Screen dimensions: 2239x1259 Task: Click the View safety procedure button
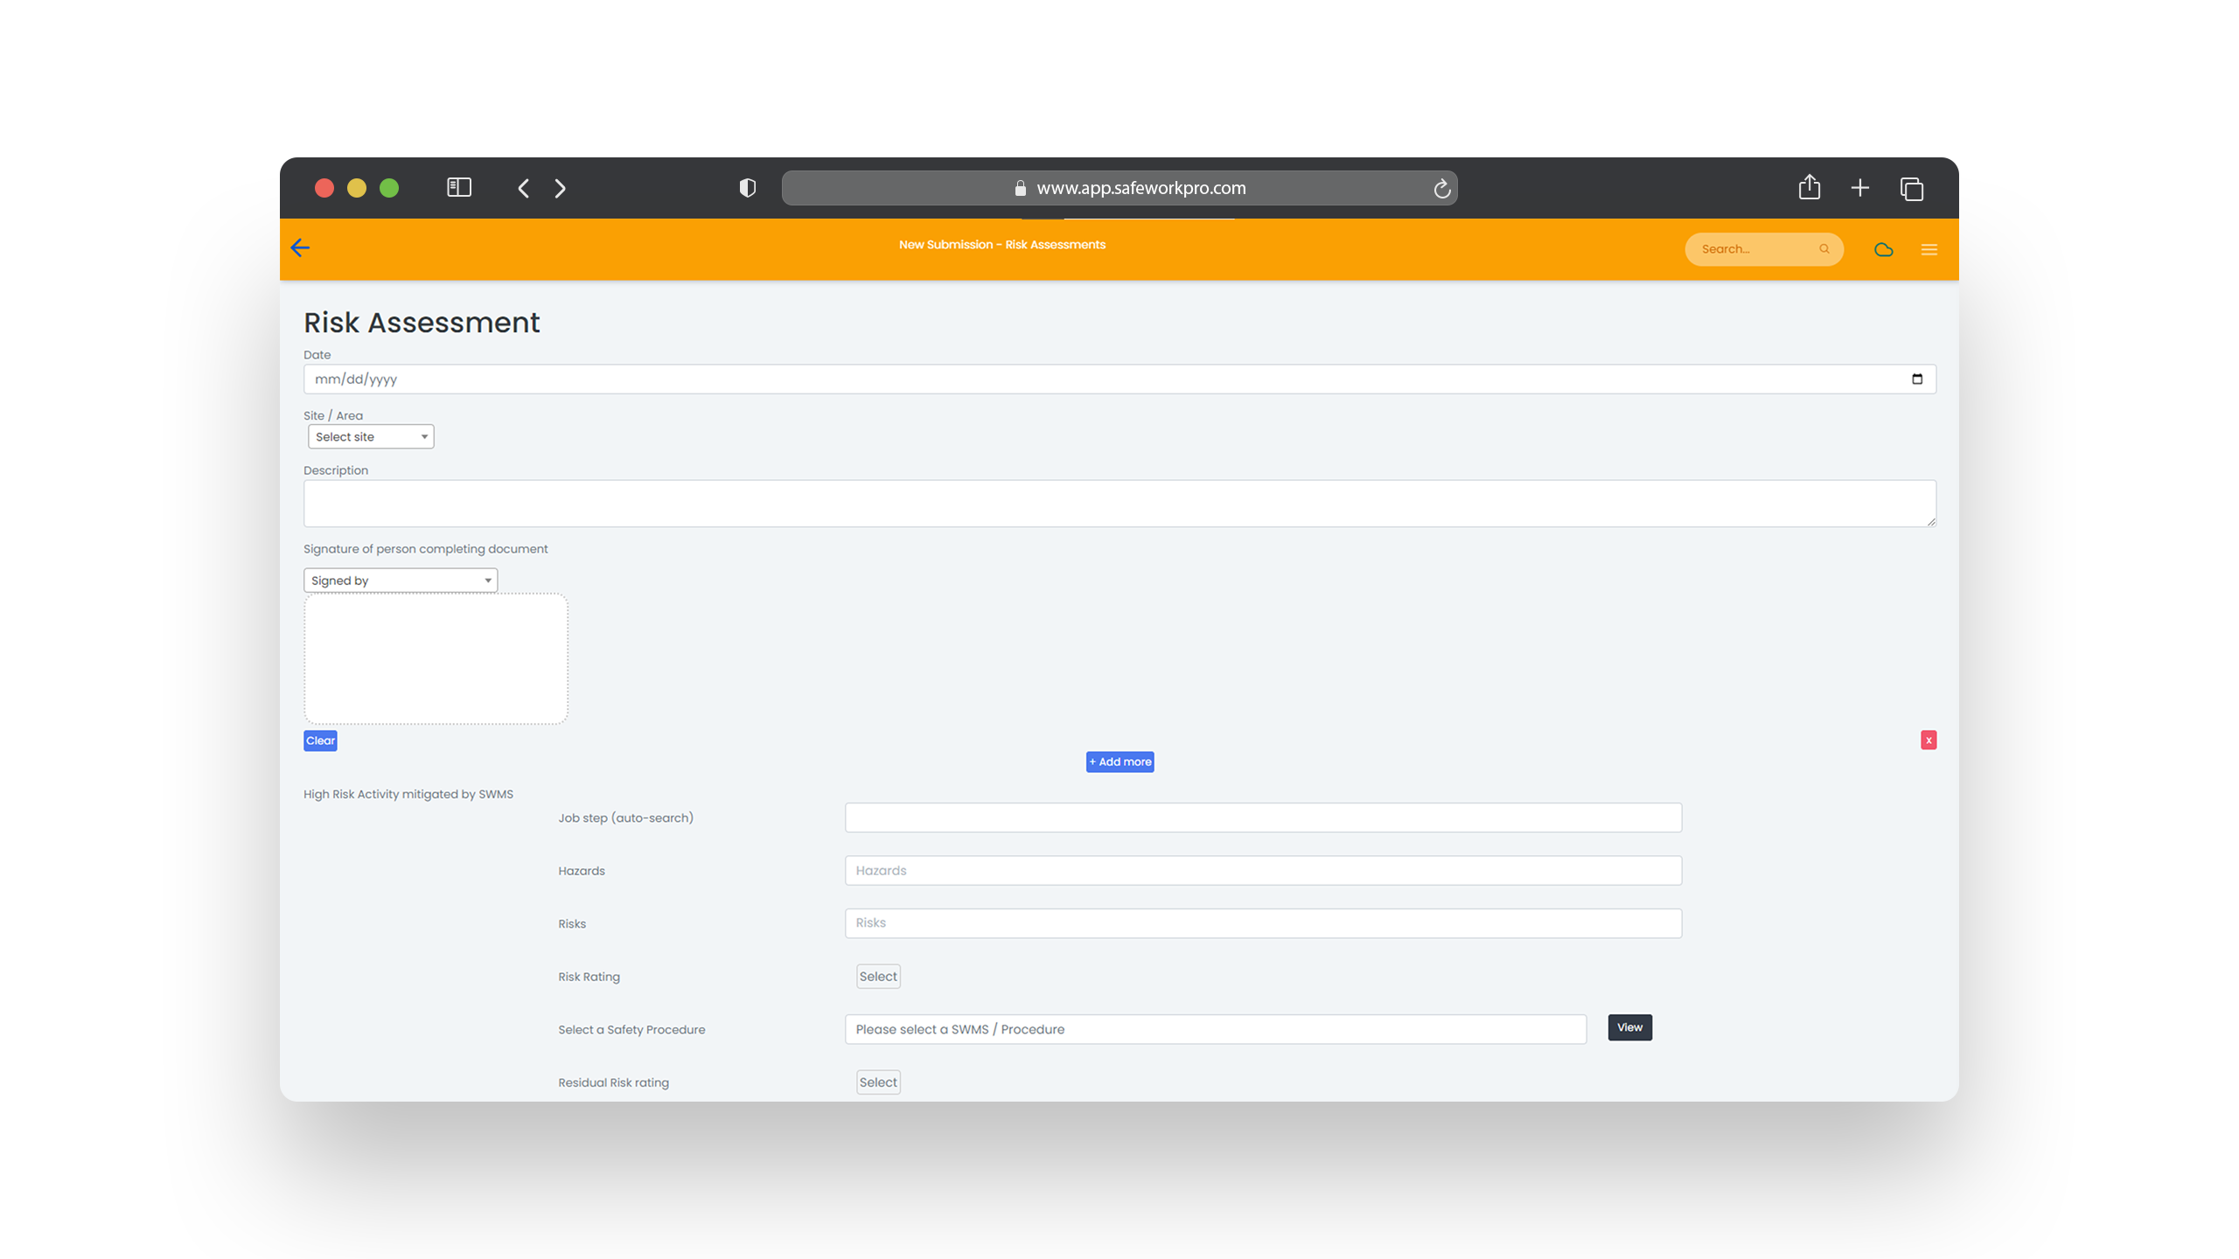click(1629, 1027)
